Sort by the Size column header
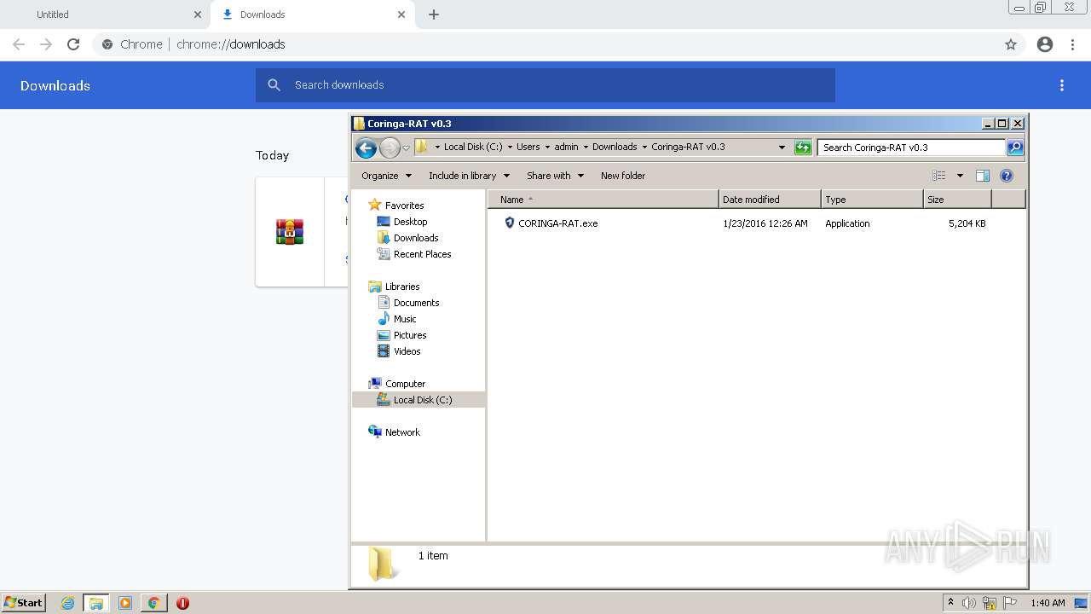 tap(957, 200)
